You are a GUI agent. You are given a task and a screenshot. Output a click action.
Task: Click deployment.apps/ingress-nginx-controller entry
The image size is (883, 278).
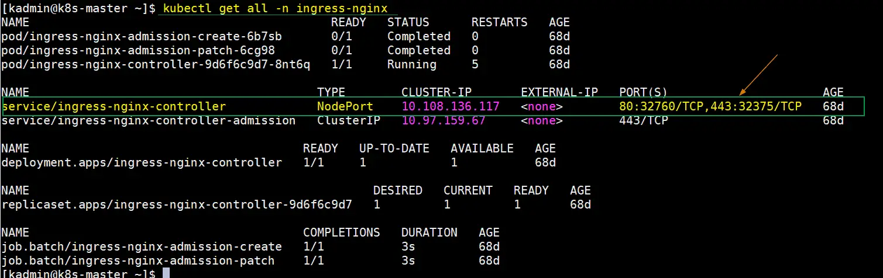pos(142,162)
